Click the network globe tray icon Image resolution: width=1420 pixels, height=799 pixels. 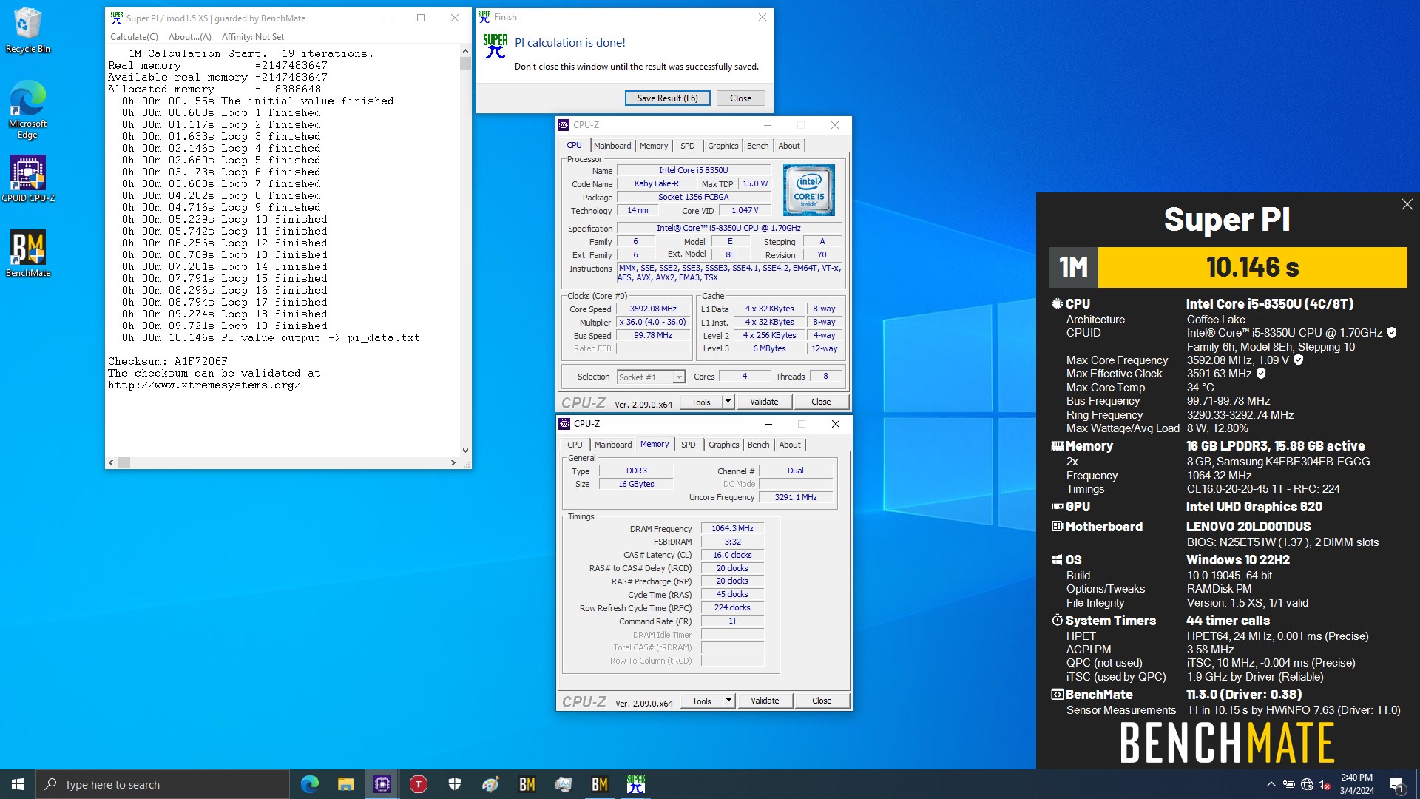pos(1307,784)
